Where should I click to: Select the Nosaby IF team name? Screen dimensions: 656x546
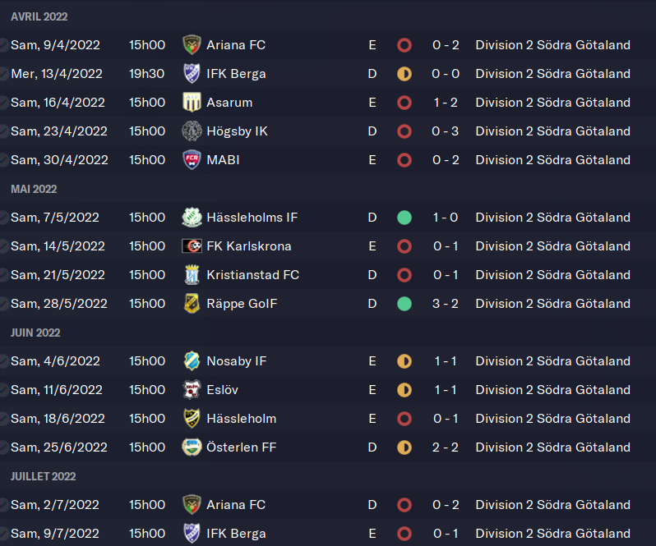click(237, 361)
